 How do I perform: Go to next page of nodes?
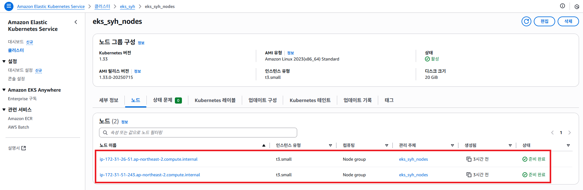[569, 133]
